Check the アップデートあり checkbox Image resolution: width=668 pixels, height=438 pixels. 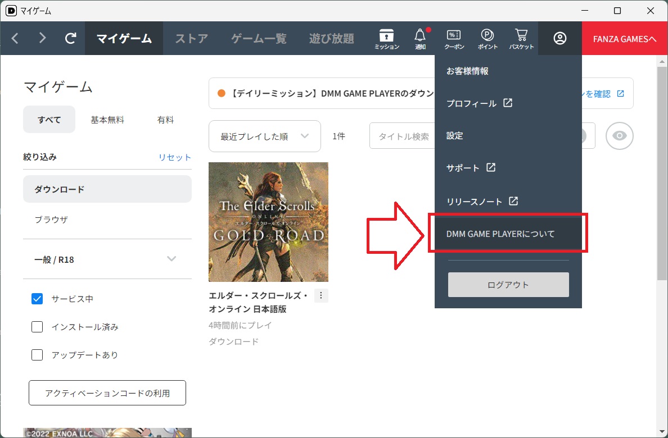point(37,355)
